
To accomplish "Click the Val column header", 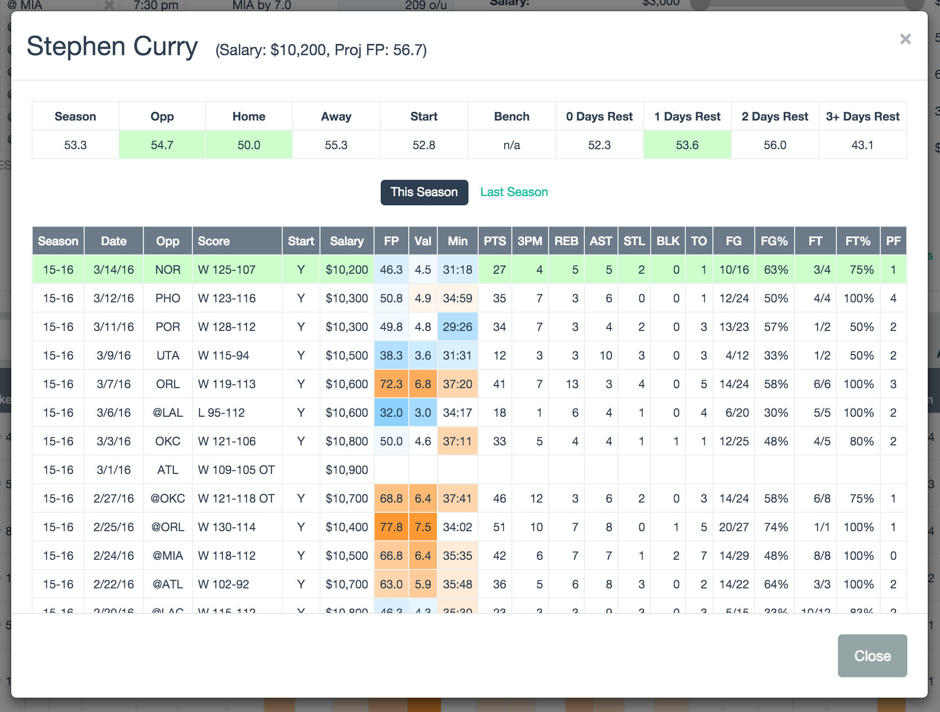I will tap(423, 241).
